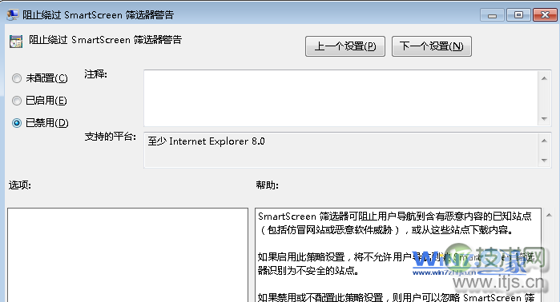The width and height of the screenshot is (560, 302).
Task: Click the 下一个设置(N) button
Action: click(x=432, y=46)
